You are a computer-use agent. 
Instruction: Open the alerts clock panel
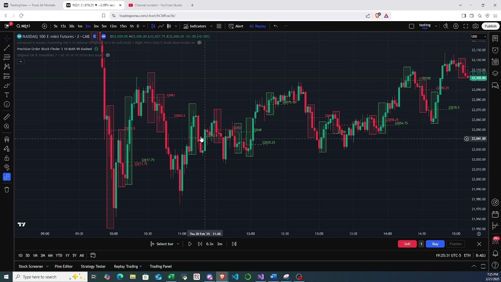pyautogui.click(x=495, y=50)
